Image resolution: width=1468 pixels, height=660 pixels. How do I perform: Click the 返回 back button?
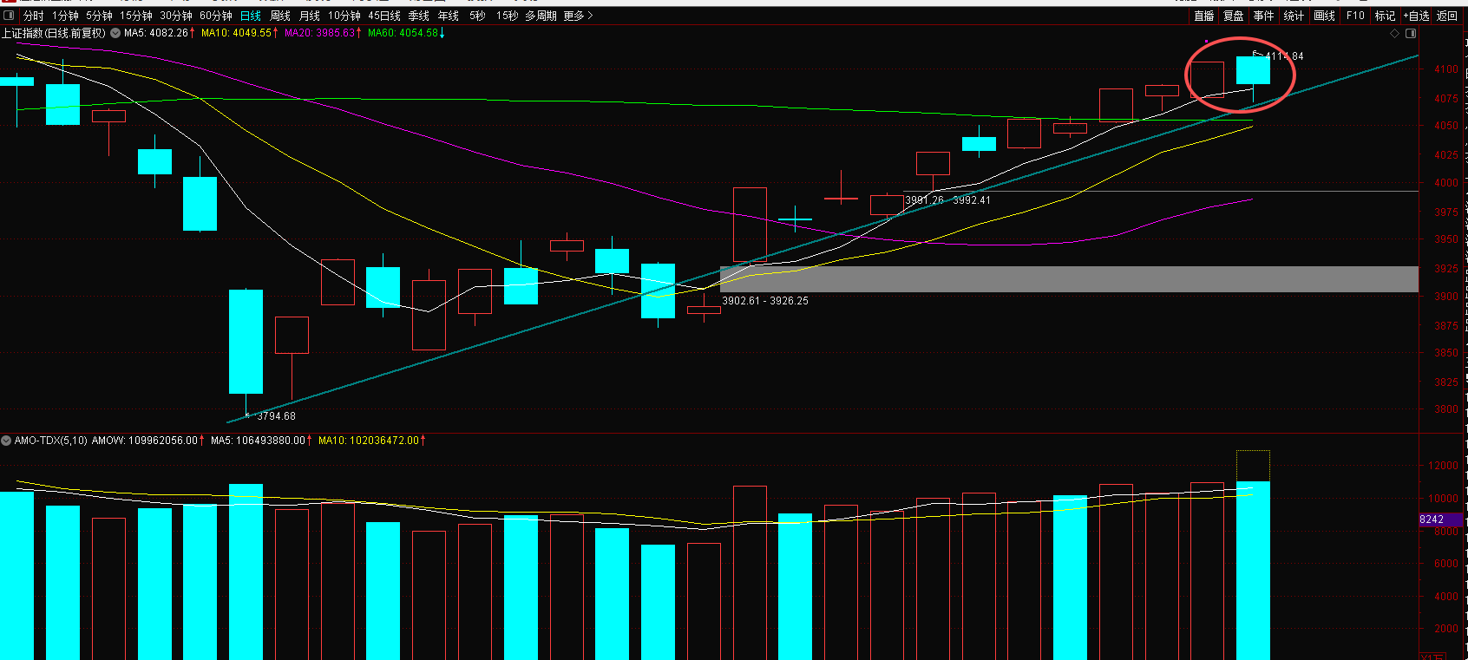pyautogui.click(x=1447, y=16)
